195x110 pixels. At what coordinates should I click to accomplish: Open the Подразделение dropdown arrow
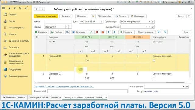pyautogui.click(x=147, y=27)
